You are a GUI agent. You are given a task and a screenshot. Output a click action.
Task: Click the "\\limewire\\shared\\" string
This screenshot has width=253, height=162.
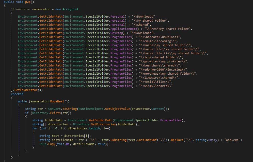coord(159,78)
